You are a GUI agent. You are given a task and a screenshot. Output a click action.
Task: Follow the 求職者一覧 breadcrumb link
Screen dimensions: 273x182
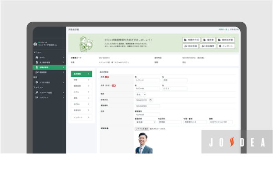click(223, 29)
